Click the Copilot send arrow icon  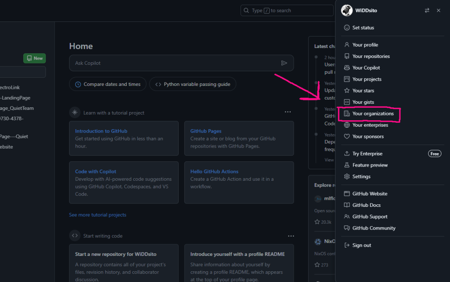[284, 63]
